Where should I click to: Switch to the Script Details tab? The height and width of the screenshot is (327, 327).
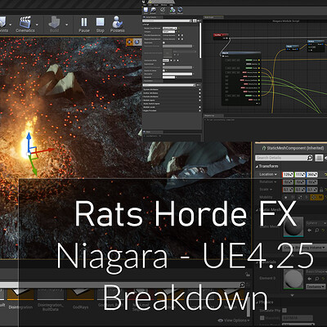[x=153, y=17]
